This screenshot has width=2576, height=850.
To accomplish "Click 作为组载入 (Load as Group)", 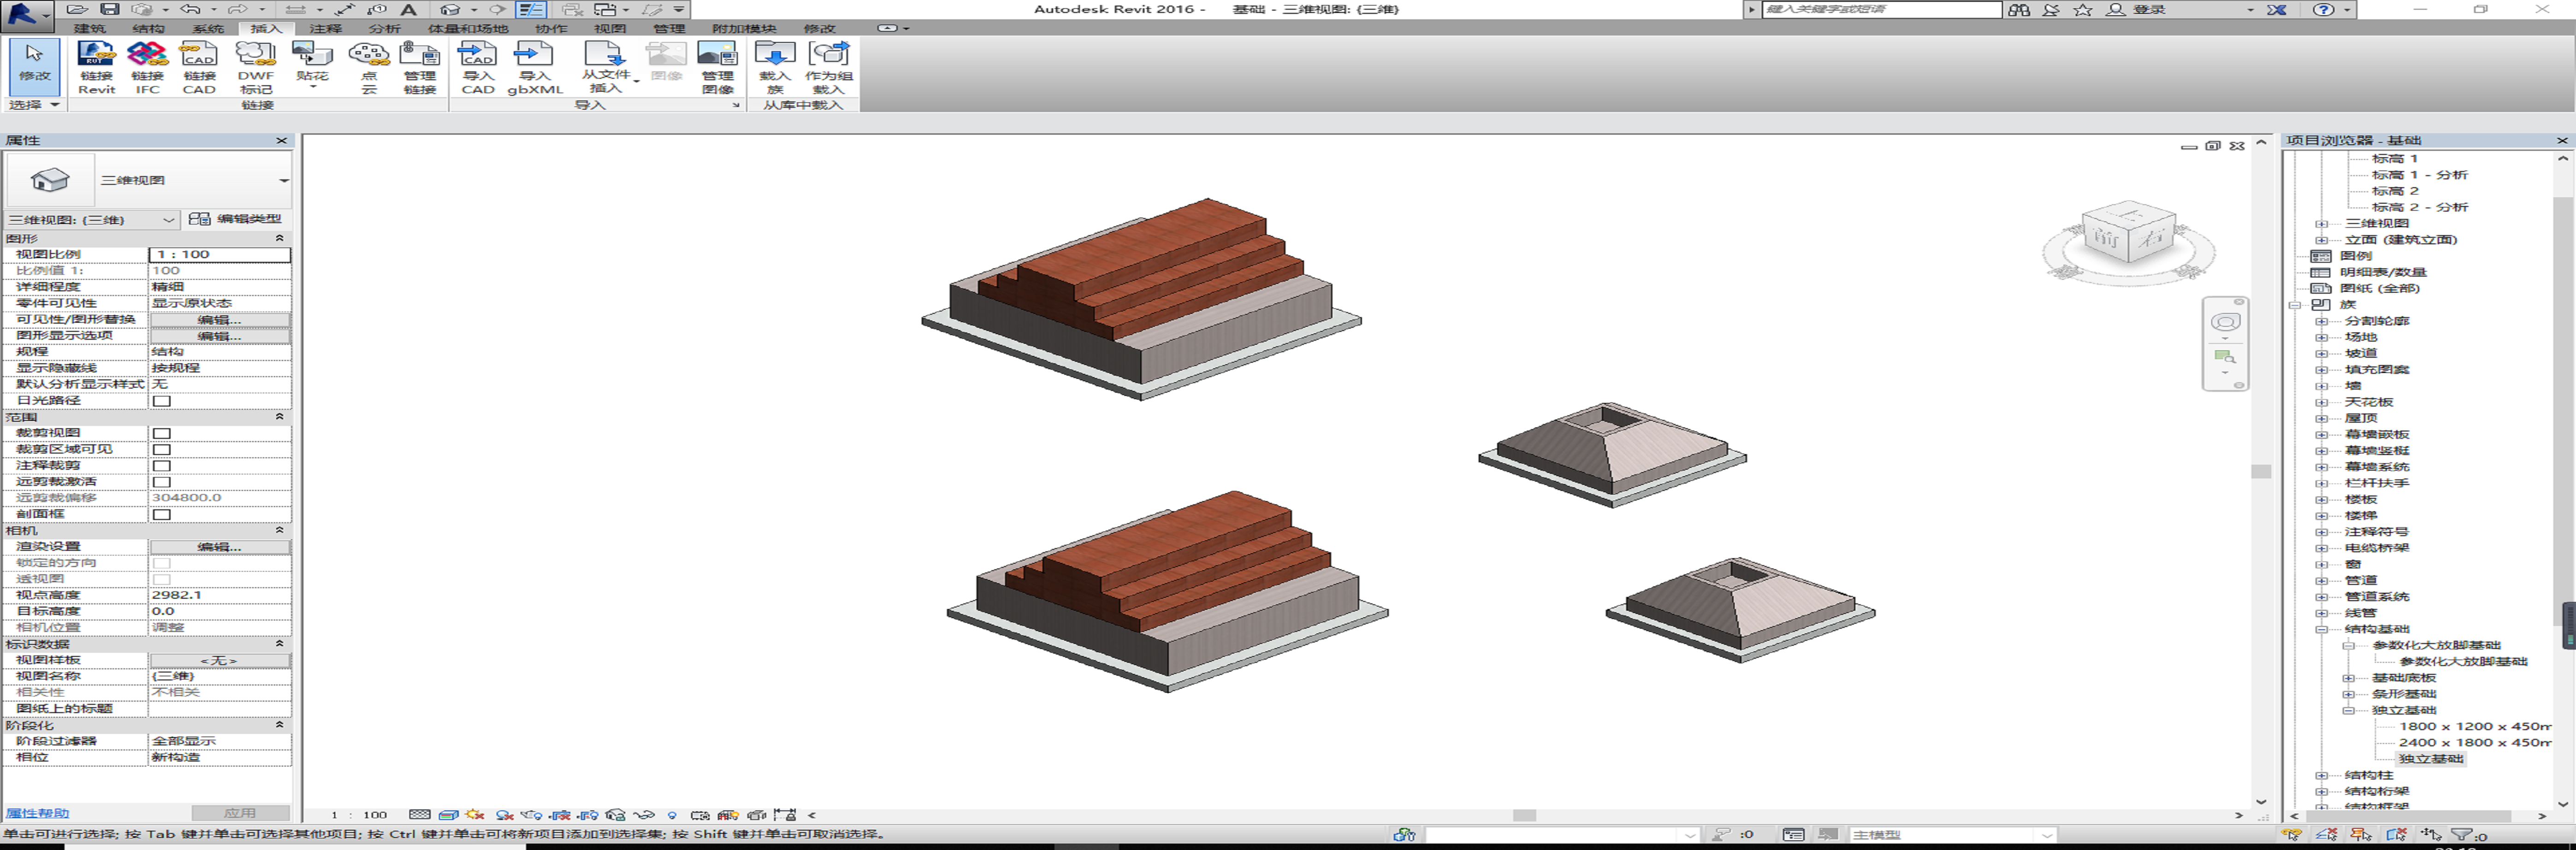I will 829,67.
